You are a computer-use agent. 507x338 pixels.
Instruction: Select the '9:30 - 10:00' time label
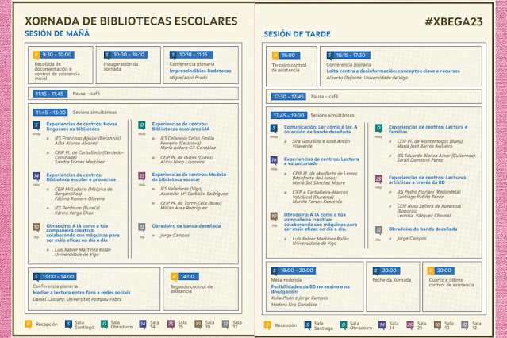click(57, 55)
